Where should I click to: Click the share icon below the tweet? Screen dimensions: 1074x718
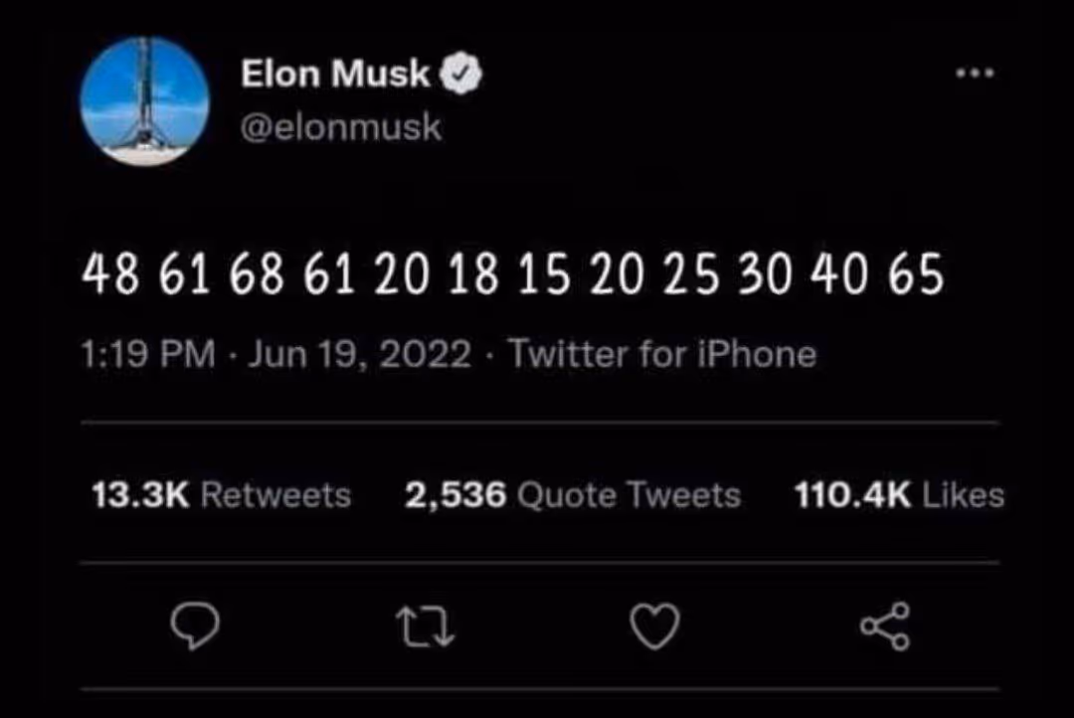tap(884, 626)
